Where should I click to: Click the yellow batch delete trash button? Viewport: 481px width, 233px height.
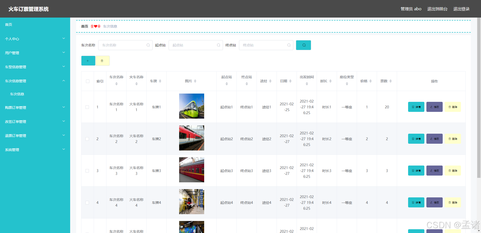pyautogui.click(x=102, y=61)
